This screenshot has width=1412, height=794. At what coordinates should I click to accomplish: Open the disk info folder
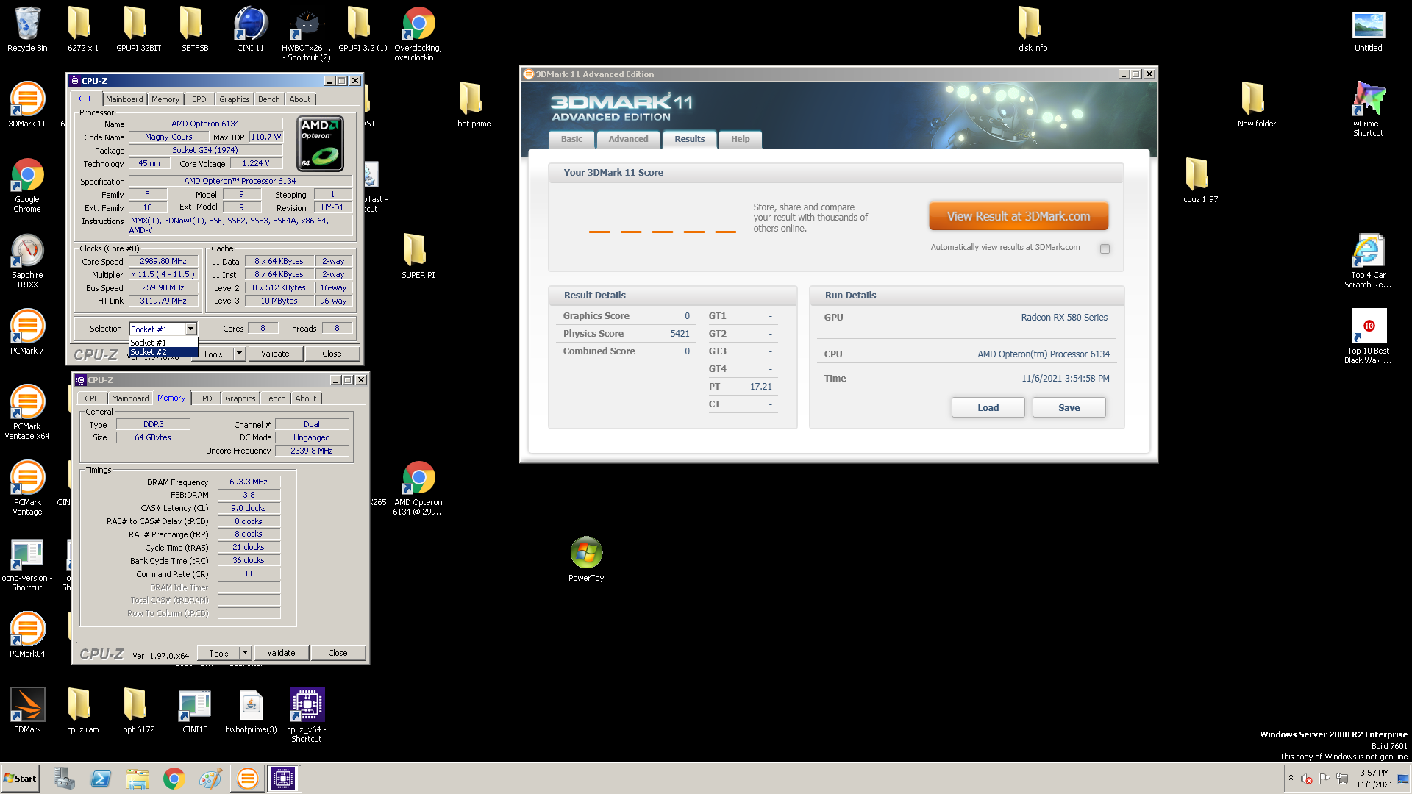point(1033,29)
